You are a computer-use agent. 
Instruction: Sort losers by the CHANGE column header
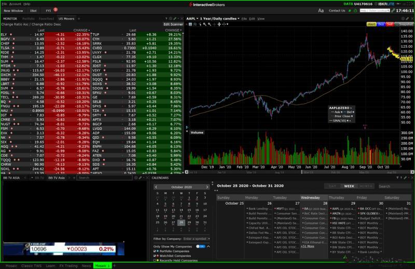[81, 30]
